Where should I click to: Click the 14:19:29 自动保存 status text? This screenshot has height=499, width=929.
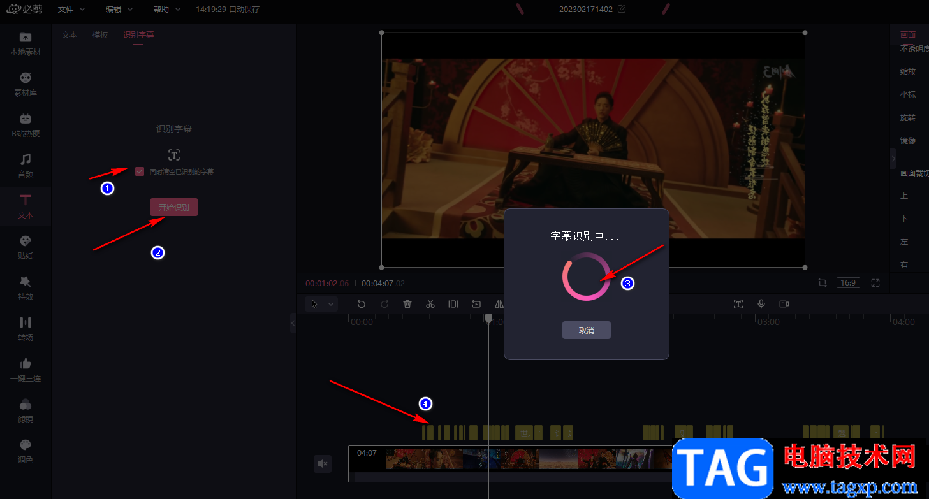click(228, 10)
